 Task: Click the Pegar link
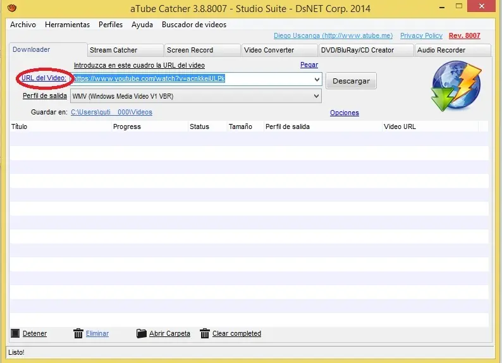click(309, 65)
